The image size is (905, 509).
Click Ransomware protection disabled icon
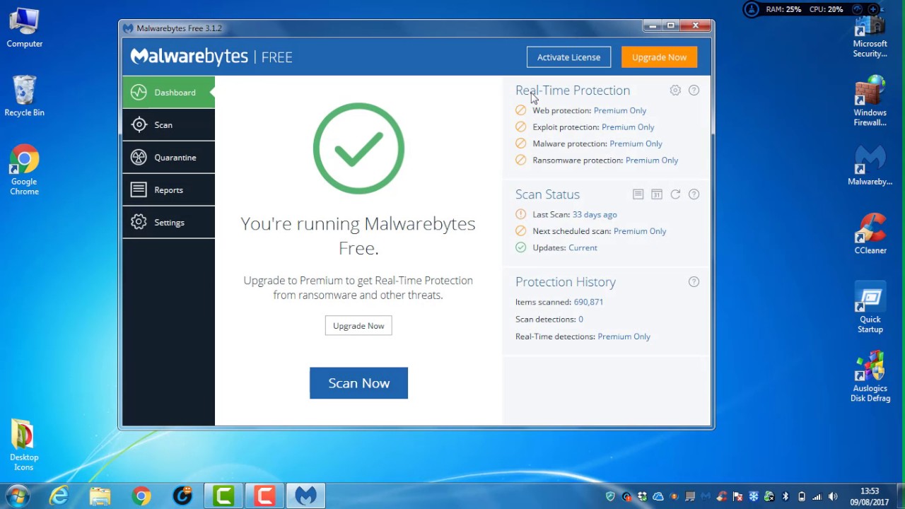coord(520,160)
